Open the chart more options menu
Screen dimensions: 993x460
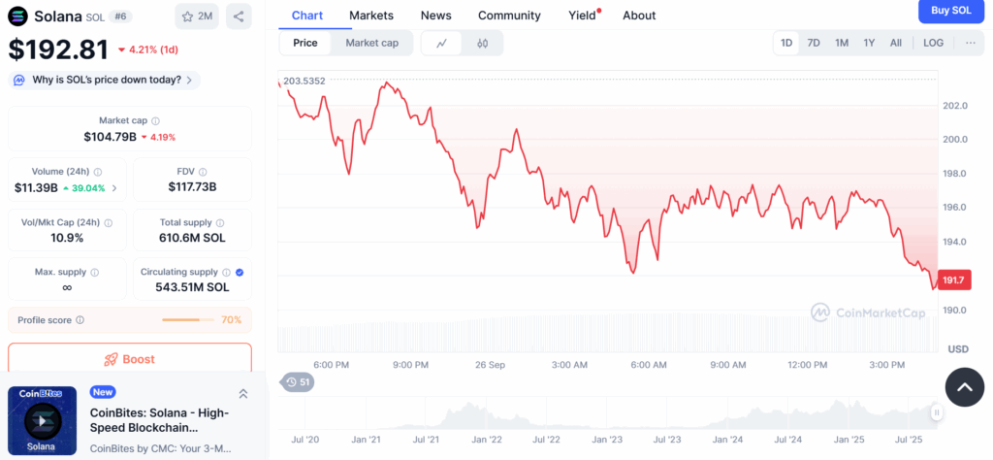[x=970, y=43]
